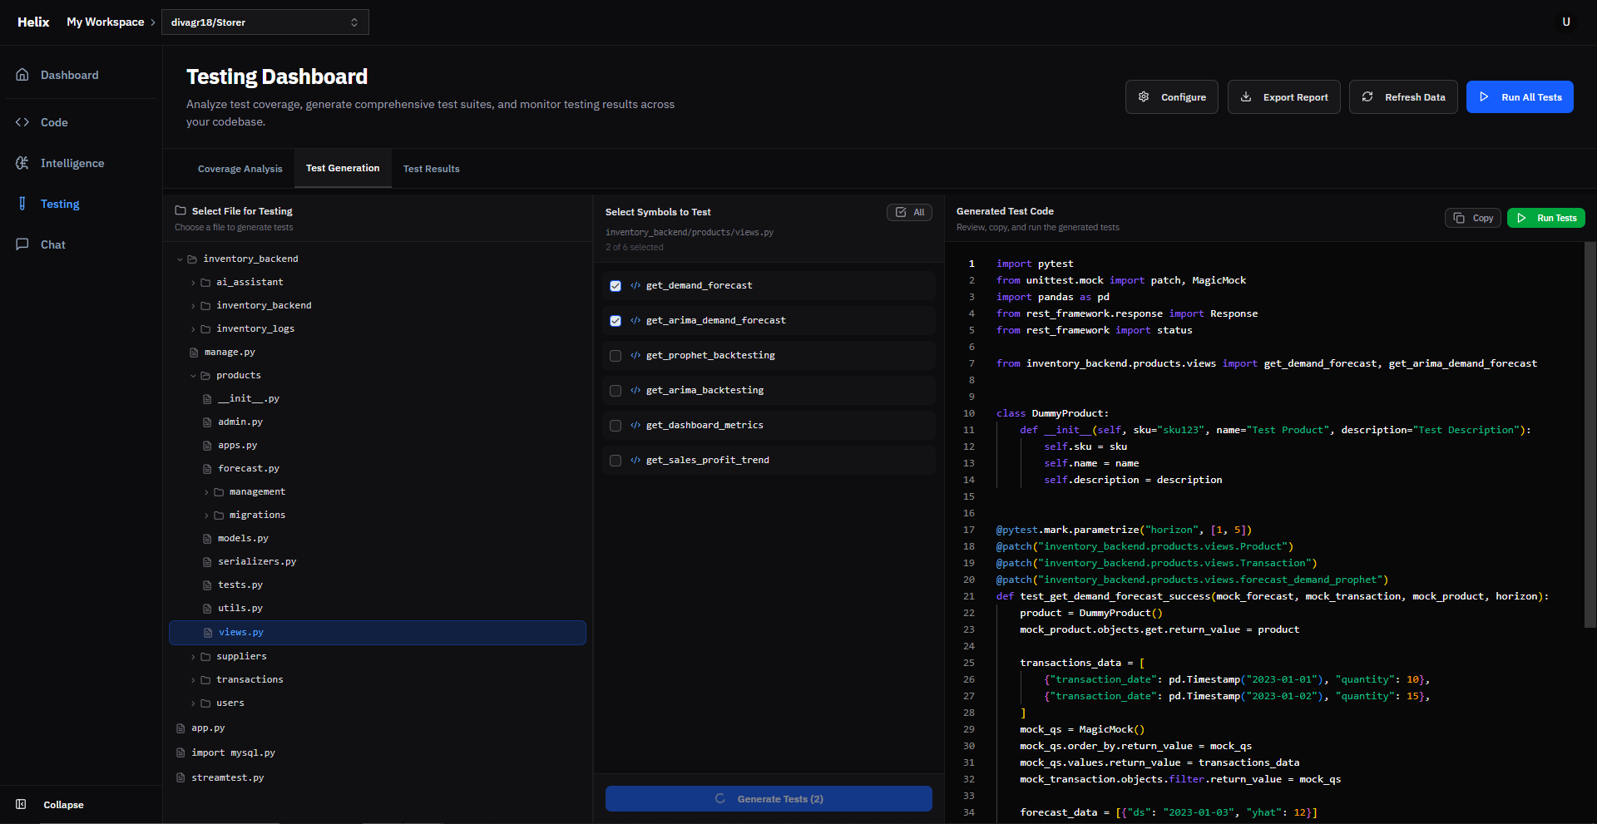
Task: Click the Configure gear icon
Action: point(1144,97)
